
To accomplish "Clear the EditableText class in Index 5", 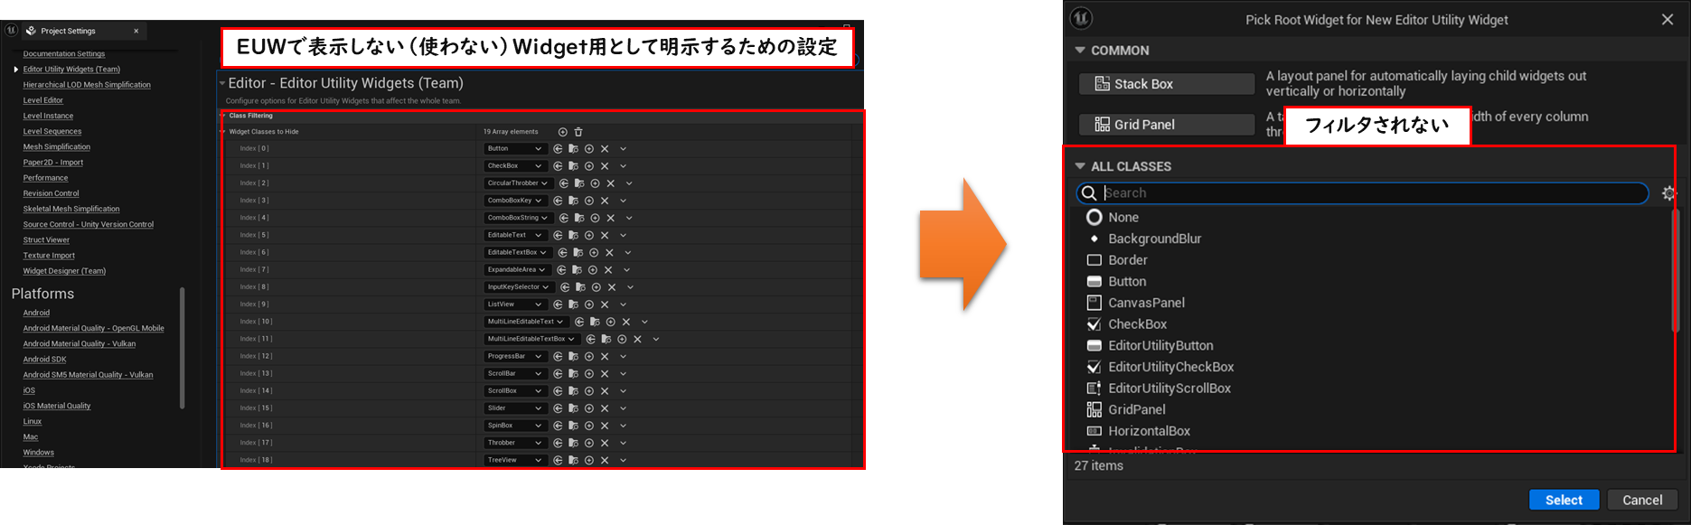I will [605, 235].
